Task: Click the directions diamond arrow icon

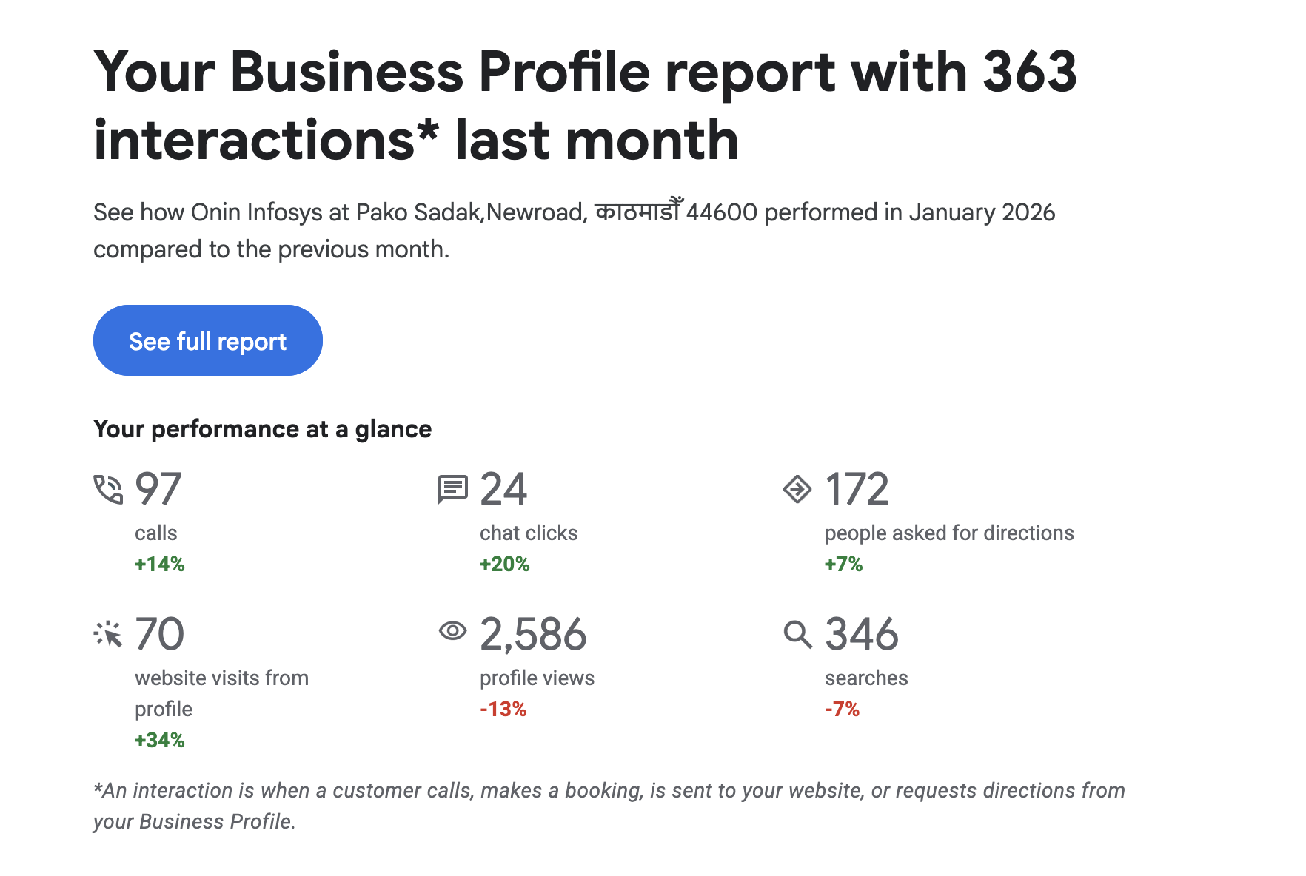Action: 797,489
